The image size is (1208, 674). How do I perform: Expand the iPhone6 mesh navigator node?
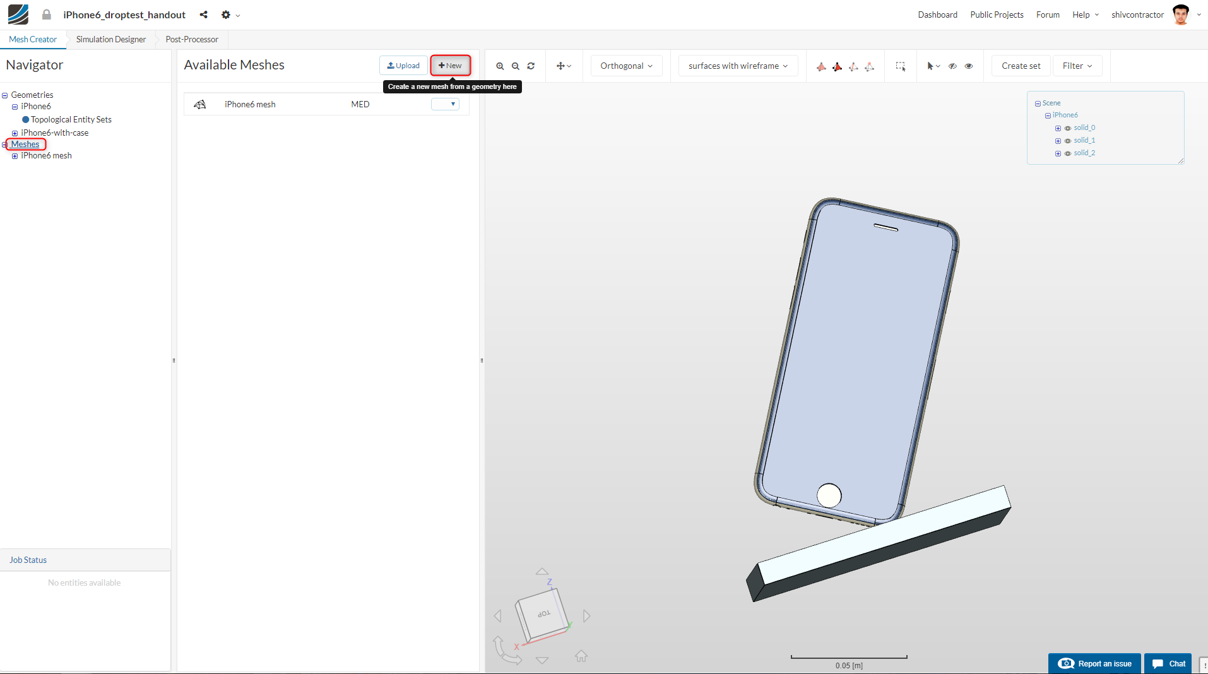(15, 156)
